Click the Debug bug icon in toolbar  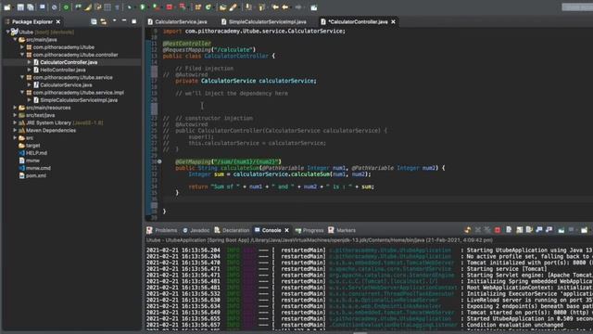[x=130, y=7]
